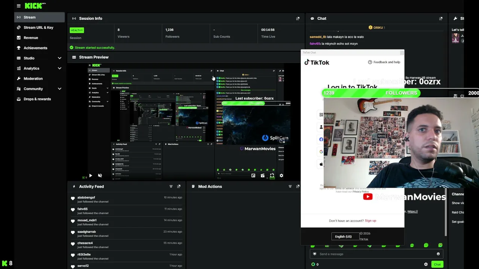Click inside the Send a message field
The image size is (479, 269).
tap(376, 254)
